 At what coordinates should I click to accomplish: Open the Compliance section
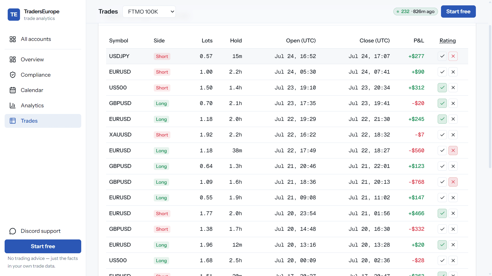click(x=43, y=75)
